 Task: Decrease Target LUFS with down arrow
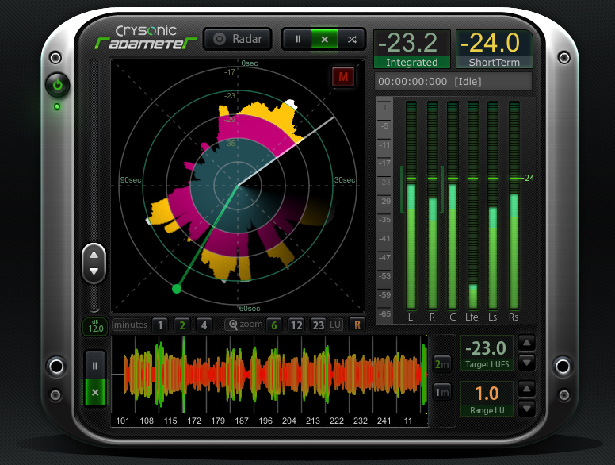pyautogui.click(x=526, y=362)
